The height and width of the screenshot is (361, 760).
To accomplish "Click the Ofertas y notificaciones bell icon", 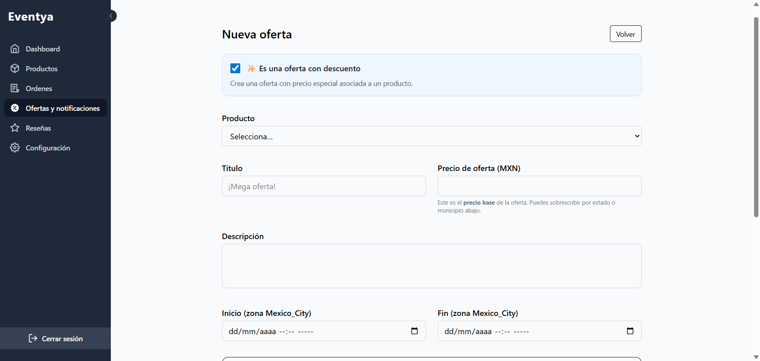I will [15, 108].
